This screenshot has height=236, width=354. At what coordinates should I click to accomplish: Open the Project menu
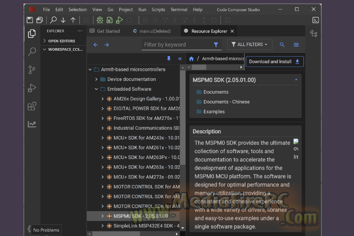[x=126, y=9]
